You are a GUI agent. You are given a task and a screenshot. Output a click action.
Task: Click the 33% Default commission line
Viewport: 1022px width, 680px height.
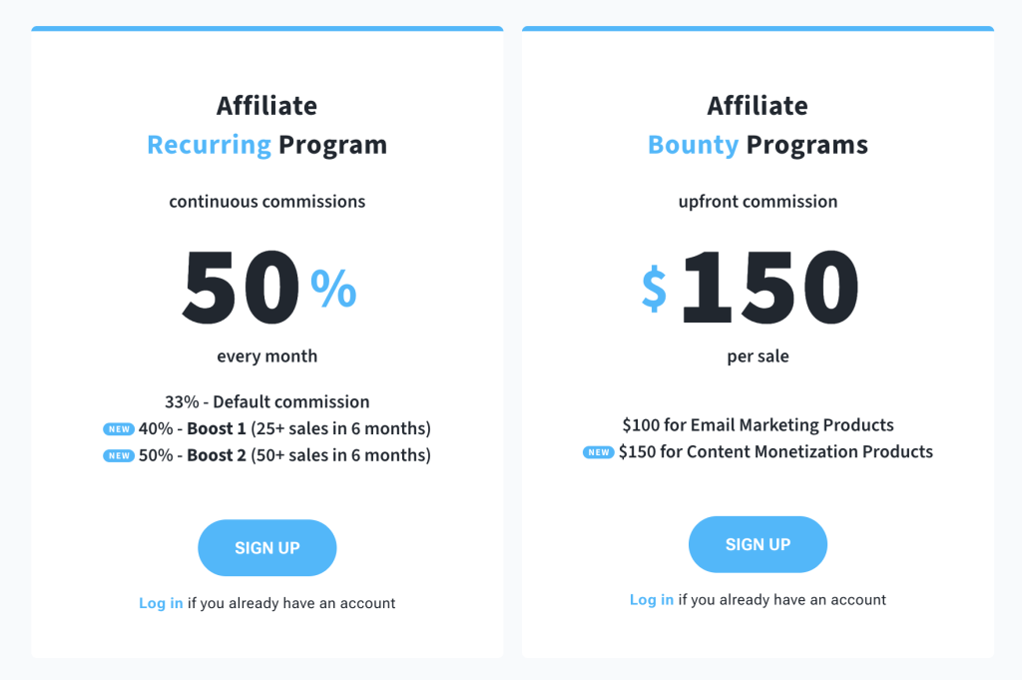(267, 401)
